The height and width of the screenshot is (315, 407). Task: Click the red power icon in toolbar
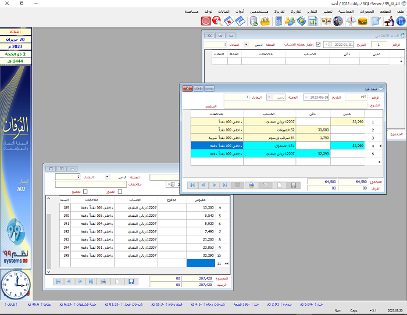click(x=206, y=22)
